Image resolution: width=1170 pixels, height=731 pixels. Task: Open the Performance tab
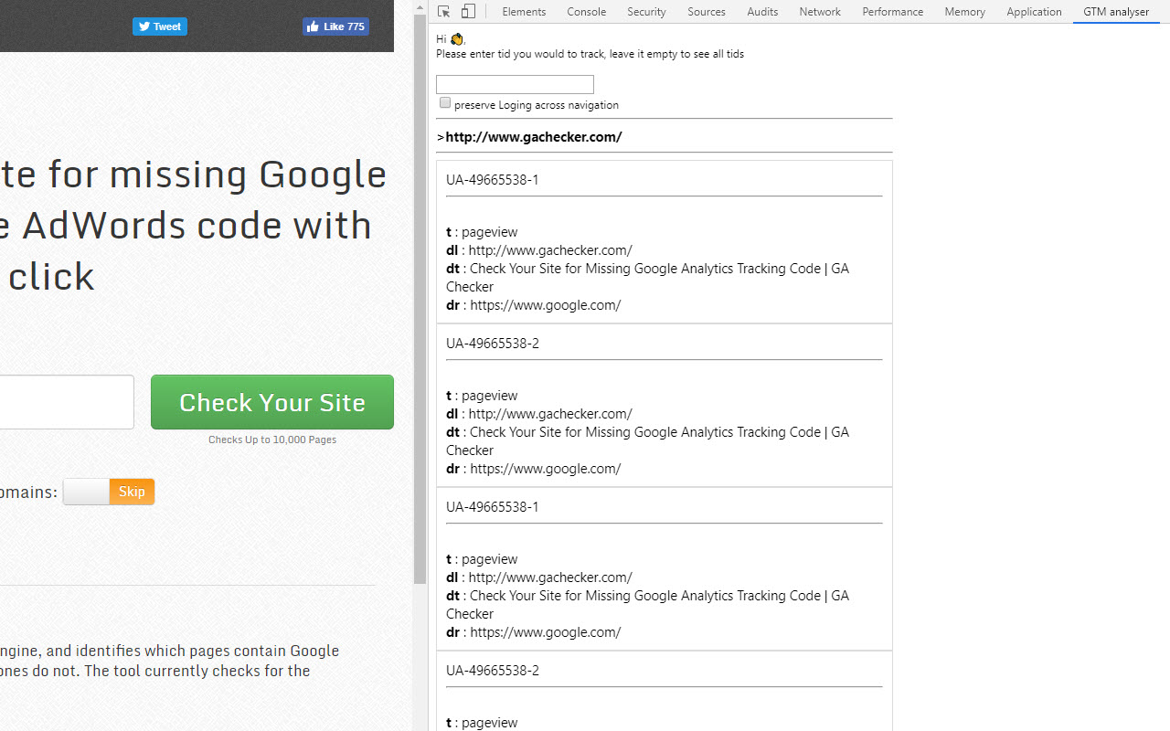point(892,12)
